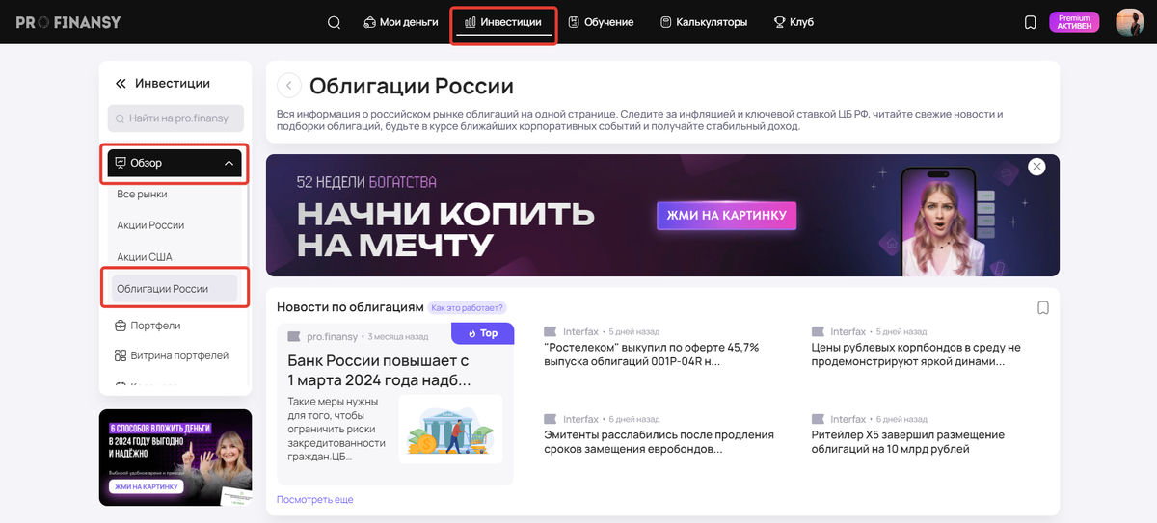
Task: Select the Инвестиции menu item
Action: tap(503, 22)
